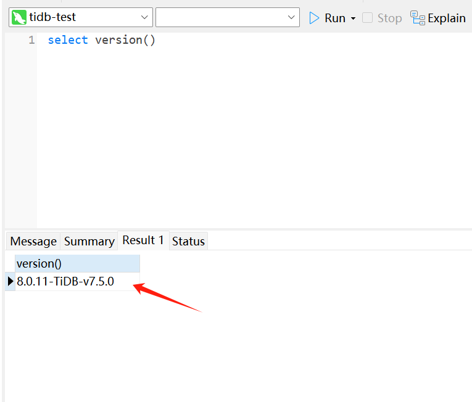Click the version() column header
This screenshot has height=402, width=472.
tap(77, 264)
